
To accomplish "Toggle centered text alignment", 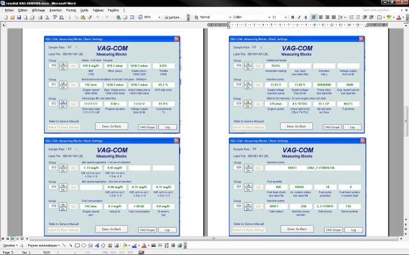I will tap(321, 17).
